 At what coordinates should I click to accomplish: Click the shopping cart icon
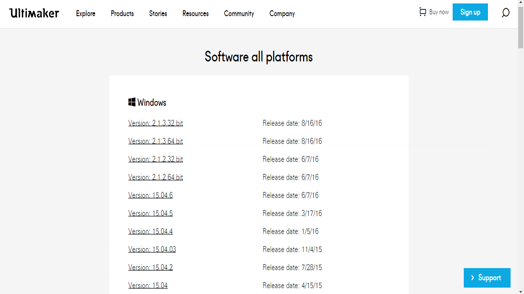tap(423, 12)
